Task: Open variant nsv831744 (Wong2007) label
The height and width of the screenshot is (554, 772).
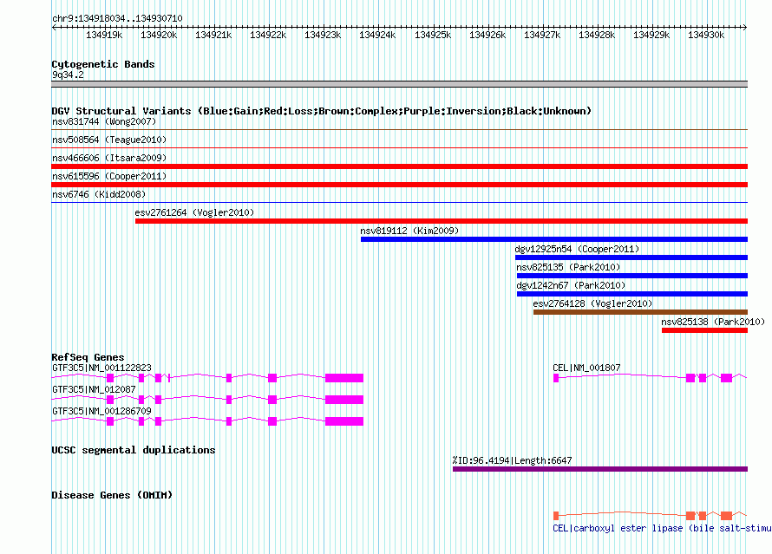Action: tap(104, 121)
